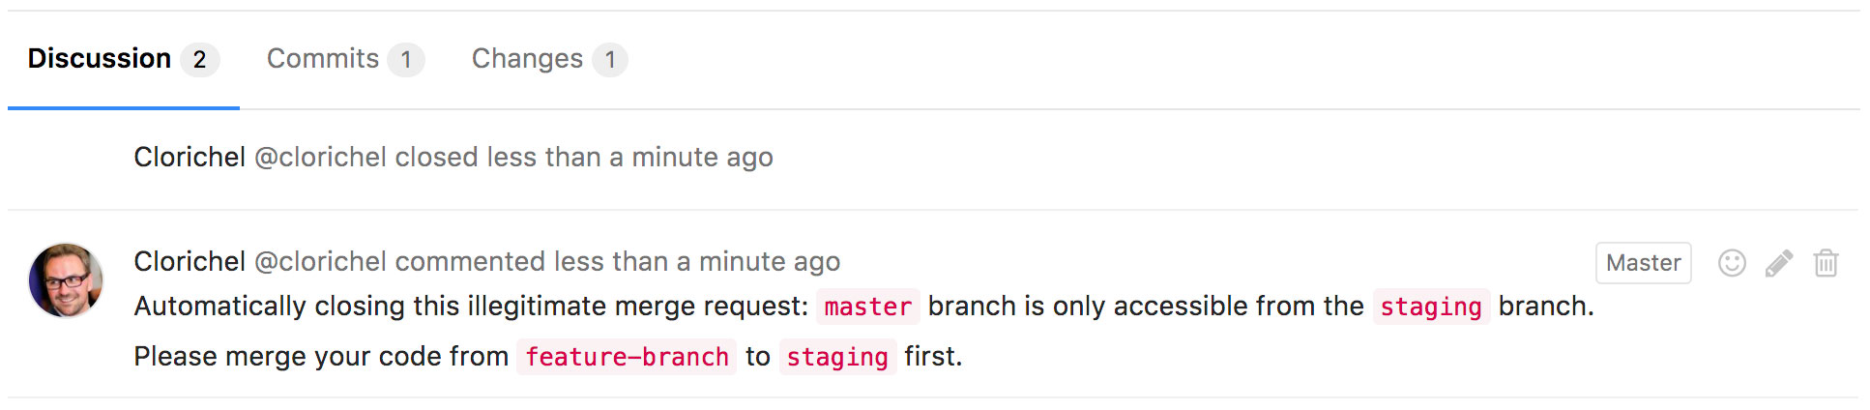Click the Discussion count badge 2
Image resolution: width=1870 pixels, height=410 pixels.
pyautogui.click(x=199, y=60)
